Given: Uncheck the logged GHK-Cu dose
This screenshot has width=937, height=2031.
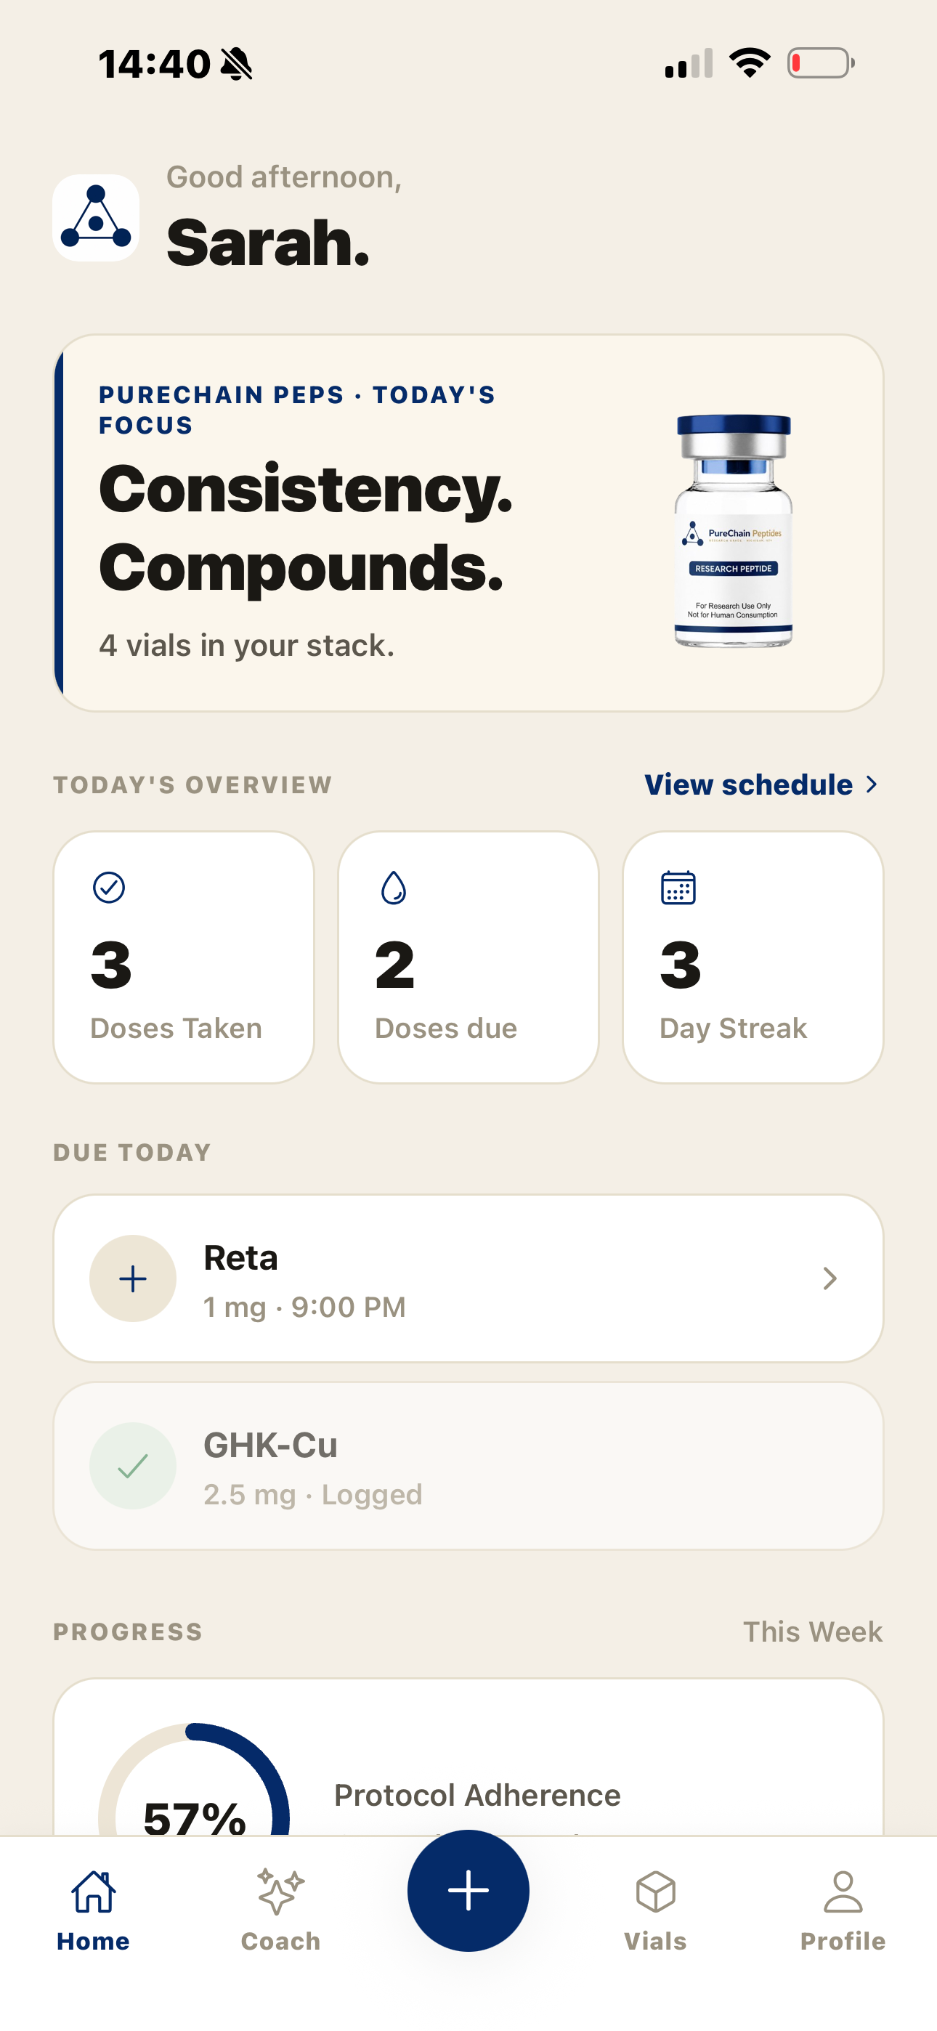Looking at the screenshot, I should tap(132, 1466).
